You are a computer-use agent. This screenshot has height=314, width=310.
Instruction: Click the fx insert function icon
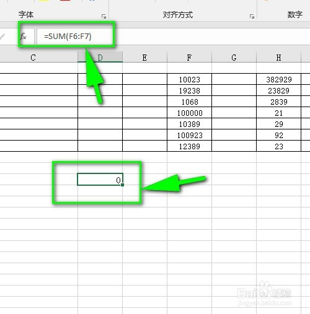click(x=24, y=37)
